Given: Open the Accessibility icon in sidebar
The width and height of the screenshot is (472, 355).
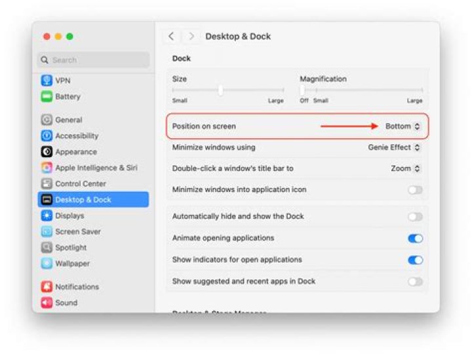Looking at the screenshot, I should (47, 136).
